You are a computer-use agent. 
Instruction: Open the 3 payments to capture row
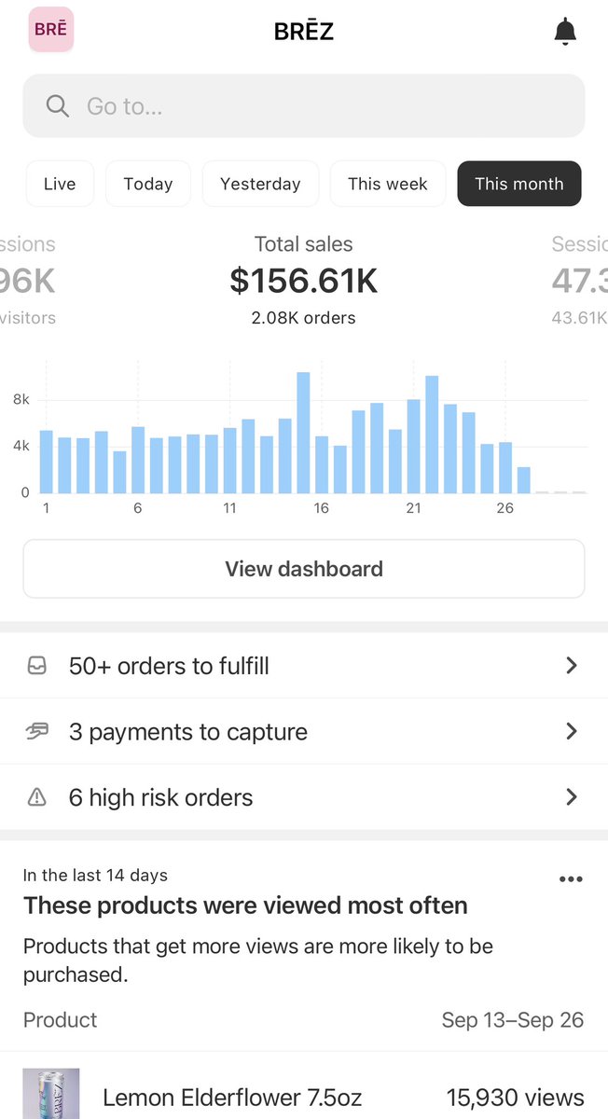point(304,732)
